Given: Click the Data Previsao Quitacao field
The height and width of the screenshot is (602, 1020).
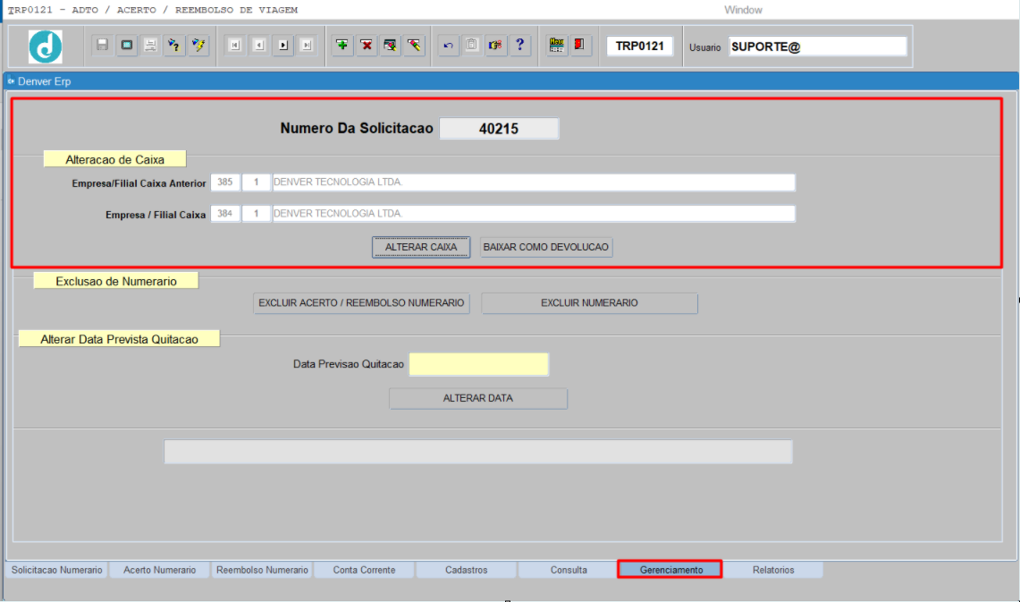Looking at the screenshot, I should pos(478,364).
